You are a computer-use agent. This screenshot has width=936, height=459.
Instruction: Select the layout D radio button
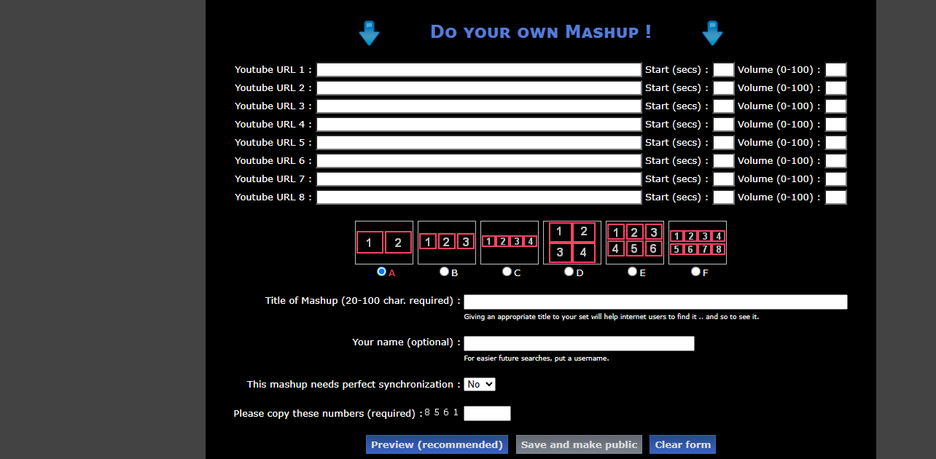(569, 270)
